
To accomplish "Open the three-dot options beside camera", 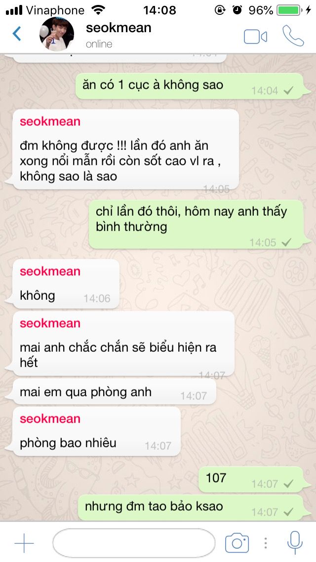I will click(x=266, y=543).
